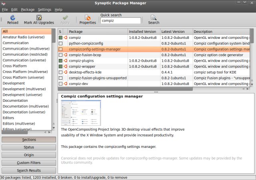Click the Ubuntu icon beside compiz-fusion-bcop
256x180 pixels.
coord(66,55)
